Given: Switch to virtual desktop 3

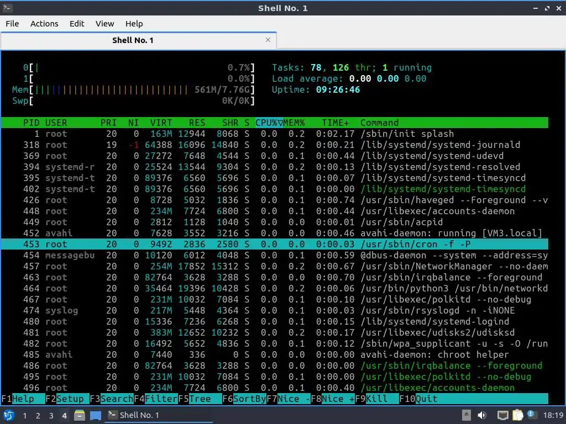Looking at the screenshot, I should click(51, 416).
